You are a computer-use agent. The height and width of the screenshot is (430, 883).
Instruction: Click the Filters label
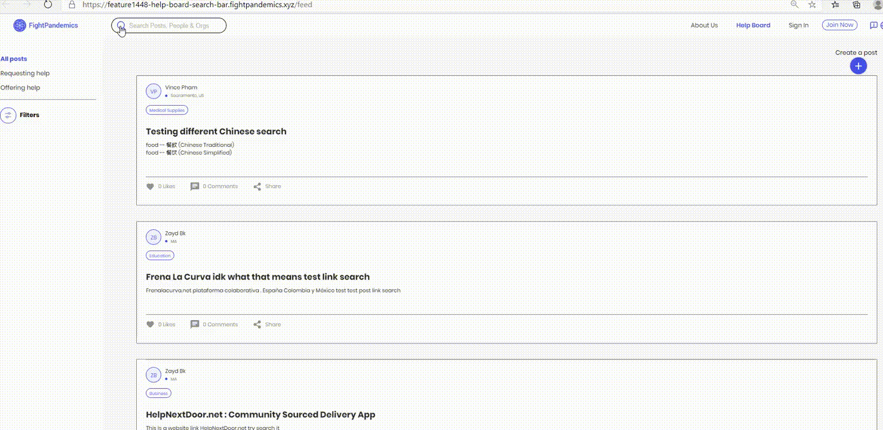(x=29, y=115)
